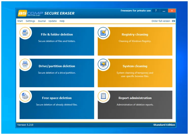Image resolution: width=189 pixels, height=135 pixels.
Task: Click the Version 5.210 status text
Action: pyautogui.click(x=25, y=125)
